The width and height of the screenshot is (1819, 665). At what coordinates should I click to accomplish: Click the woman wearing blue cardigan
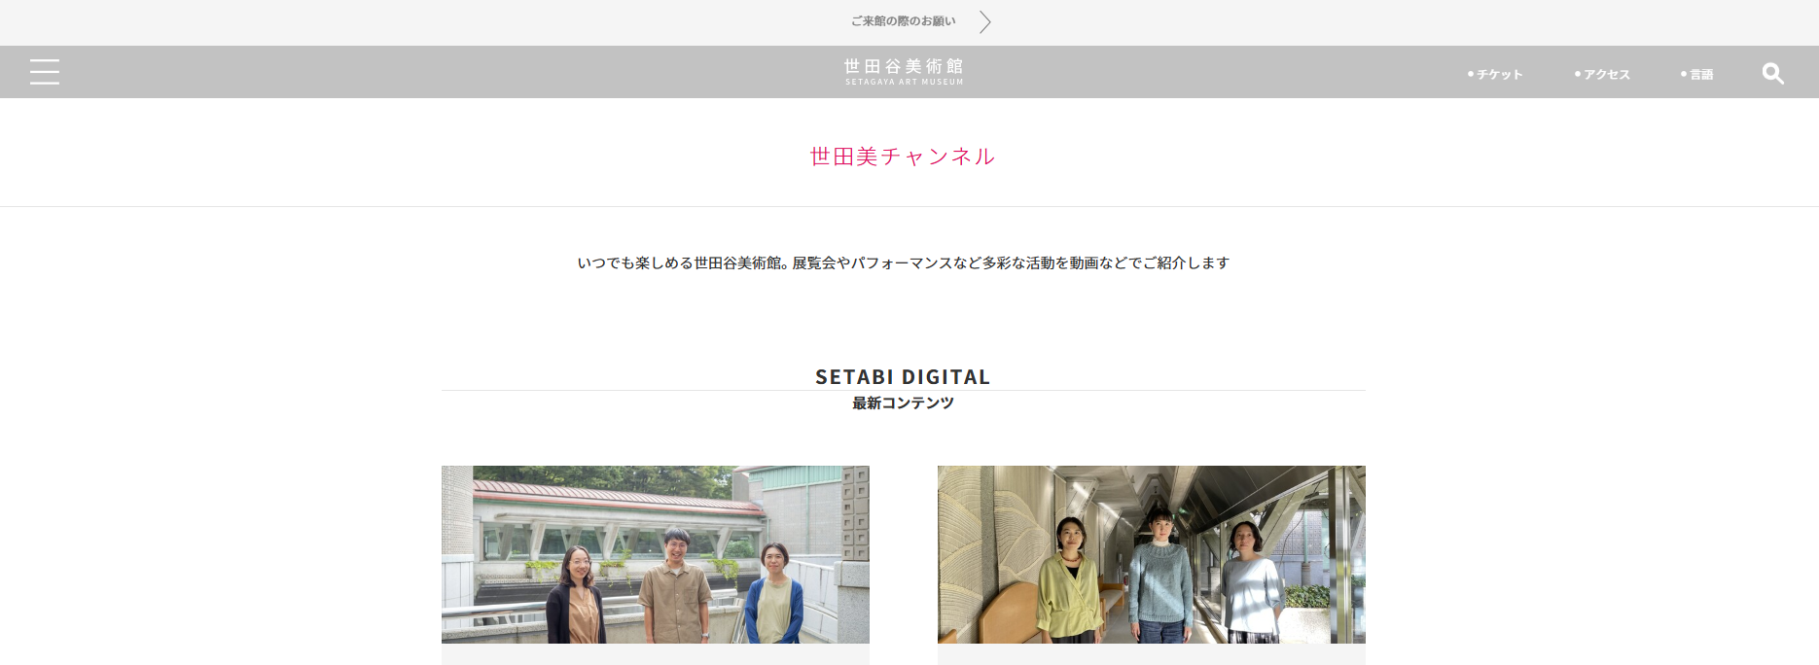coord(774,595)
